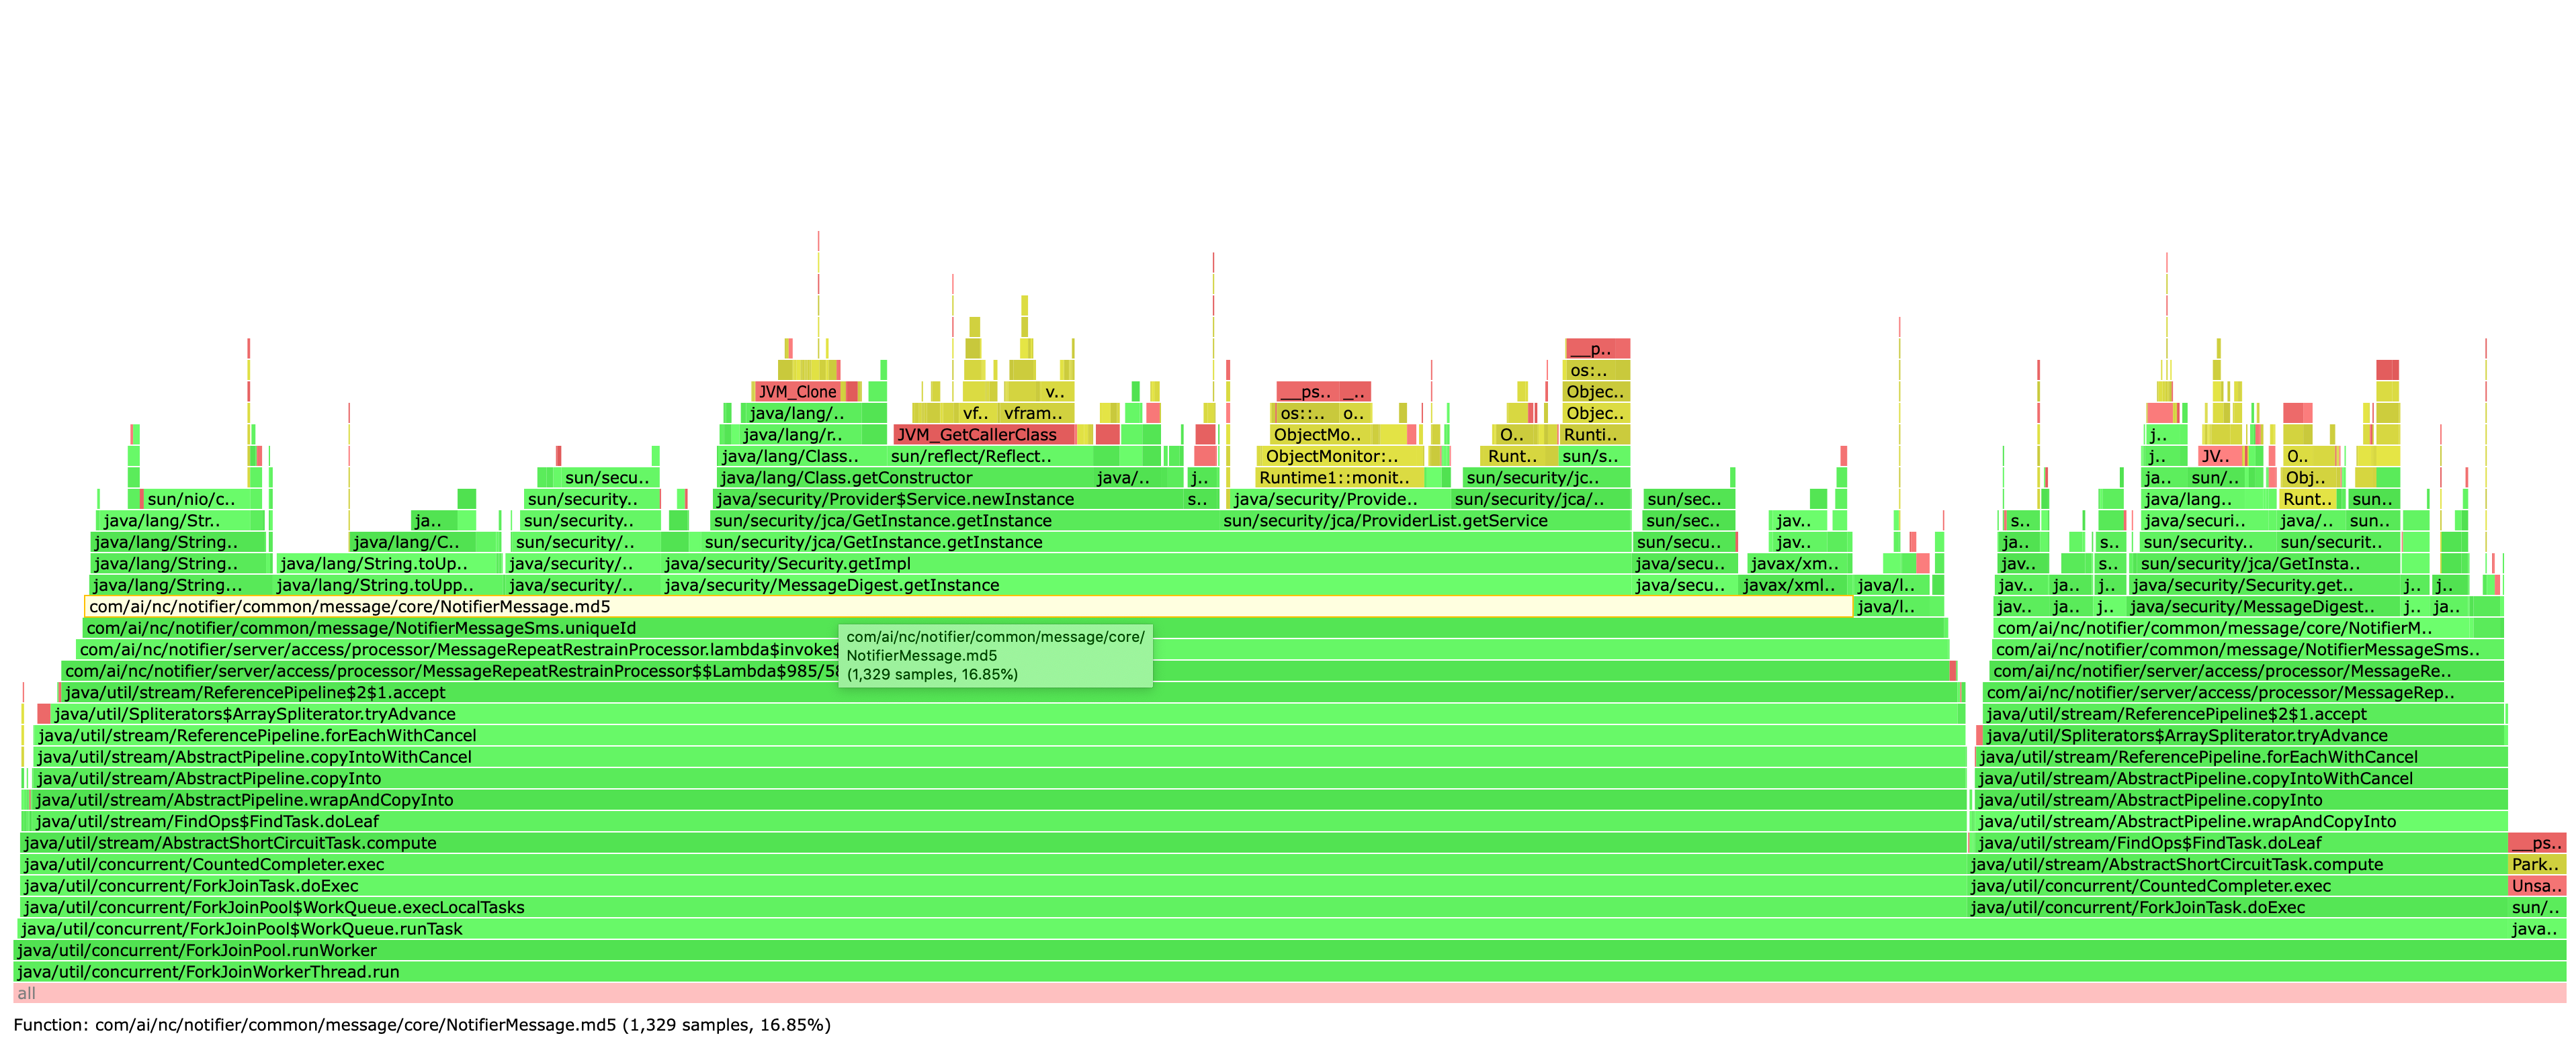Screen dimensions: 2576x1042
Task: Click ForkJoinPool$WorkQueue.execLocalTasks frame
Action: pyautogui.click(x=993, y=907)
